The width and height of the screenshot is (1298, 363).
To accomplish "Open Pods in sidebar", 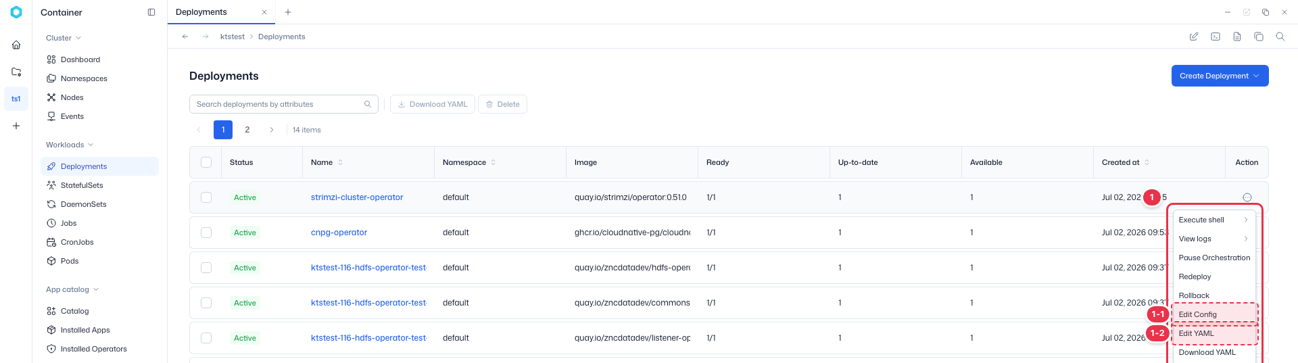I will point(99,261).
